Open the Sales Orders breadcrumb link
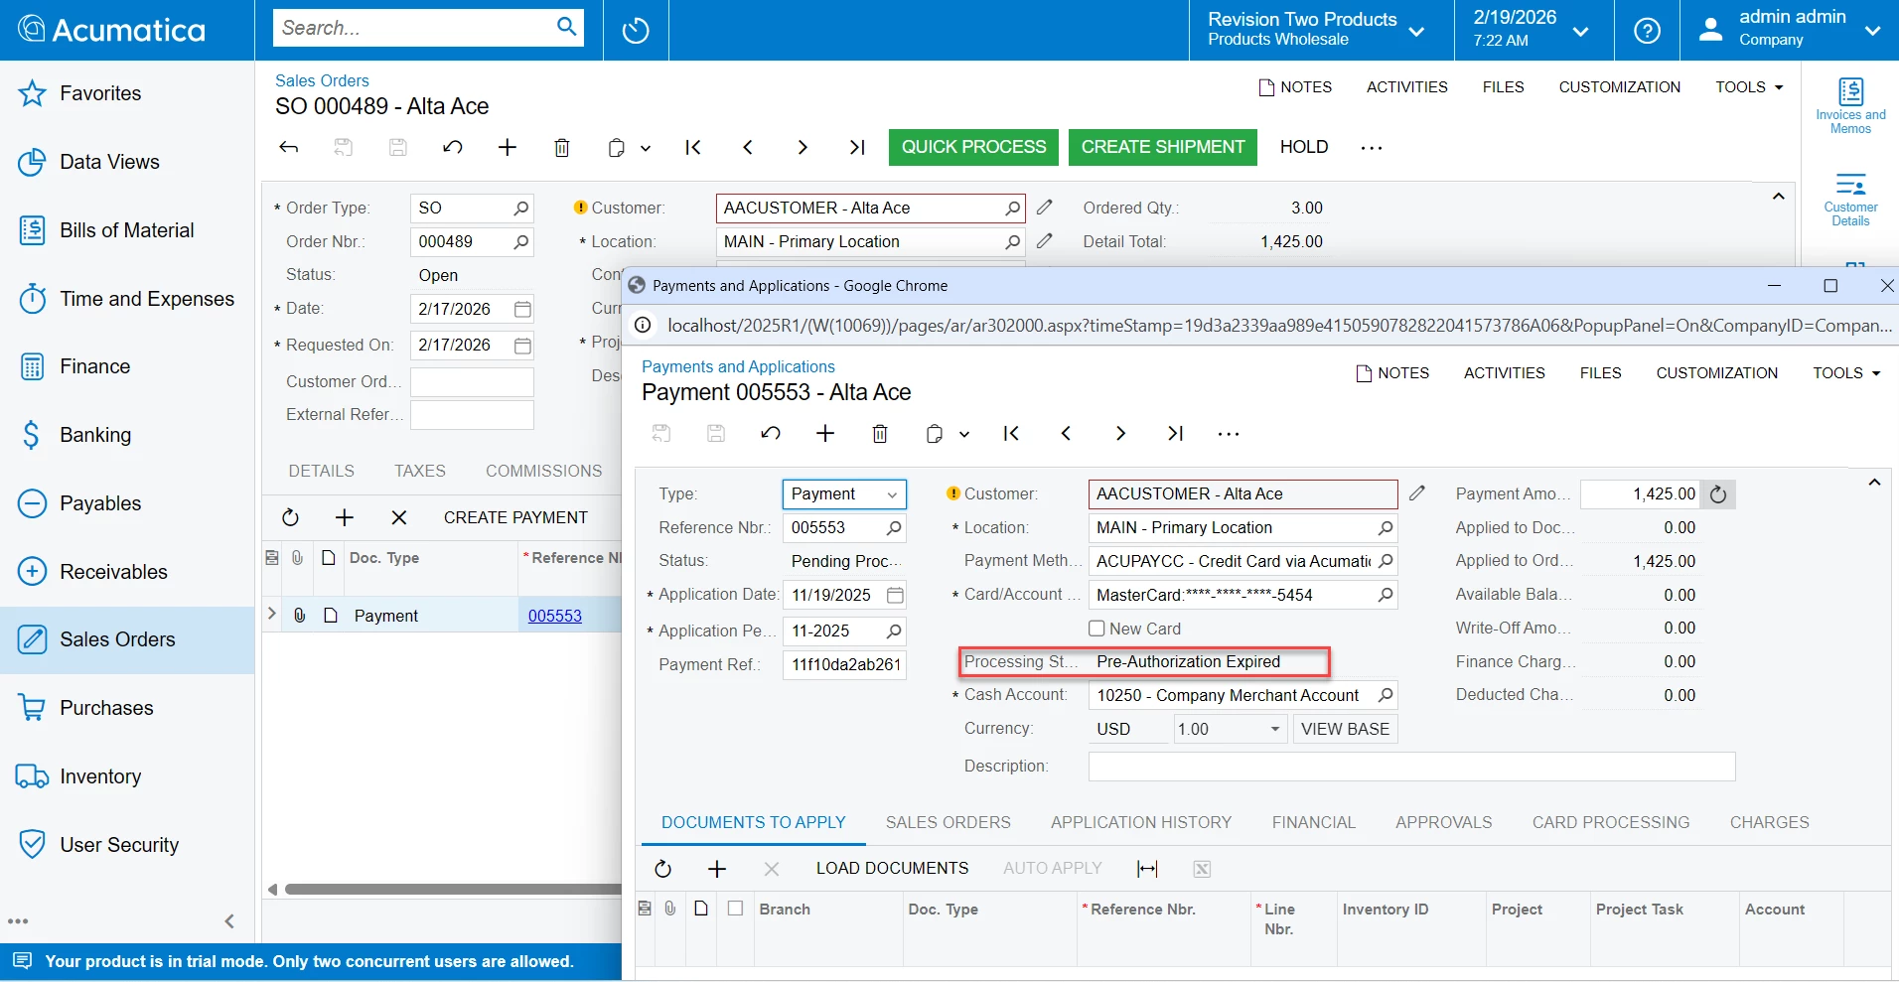Viewport: 1899px width, 982px height. tap(322, 80)
